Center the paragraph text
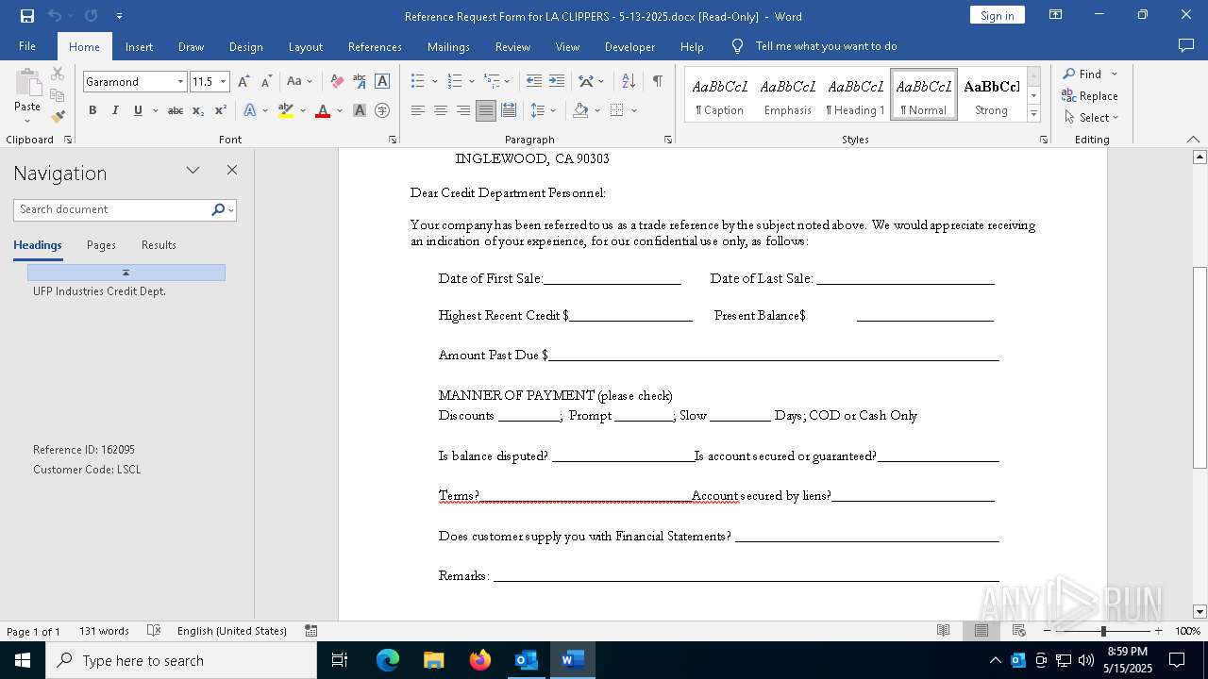The height and width of the screenshot is (679, 1208). pyautogui.click(x=440, y=110)
